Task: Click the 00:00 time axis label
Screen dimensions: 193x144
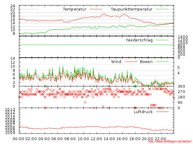Action: (18, 139)
